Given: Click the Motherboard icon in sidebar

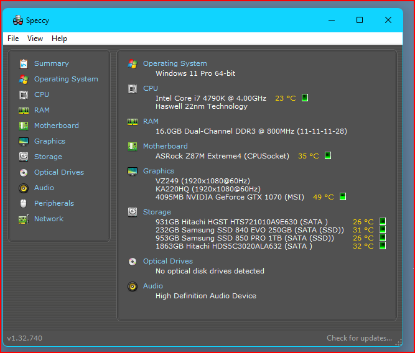Looking at the screenshot, I should click(24, 126).
